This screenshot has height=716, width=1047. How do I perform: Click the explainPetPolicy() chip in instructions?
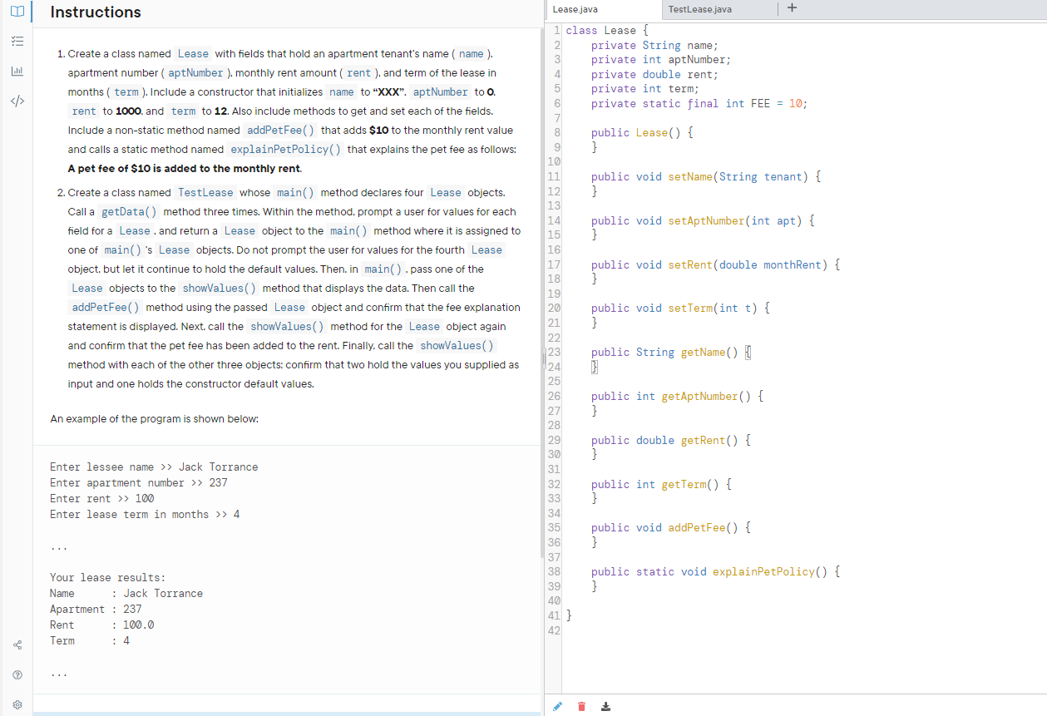pos(284,150)
